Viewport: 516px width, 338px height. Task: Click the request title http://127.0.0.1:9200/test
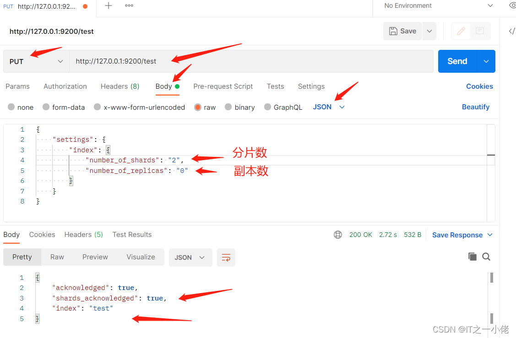click(x=52, y=32)
